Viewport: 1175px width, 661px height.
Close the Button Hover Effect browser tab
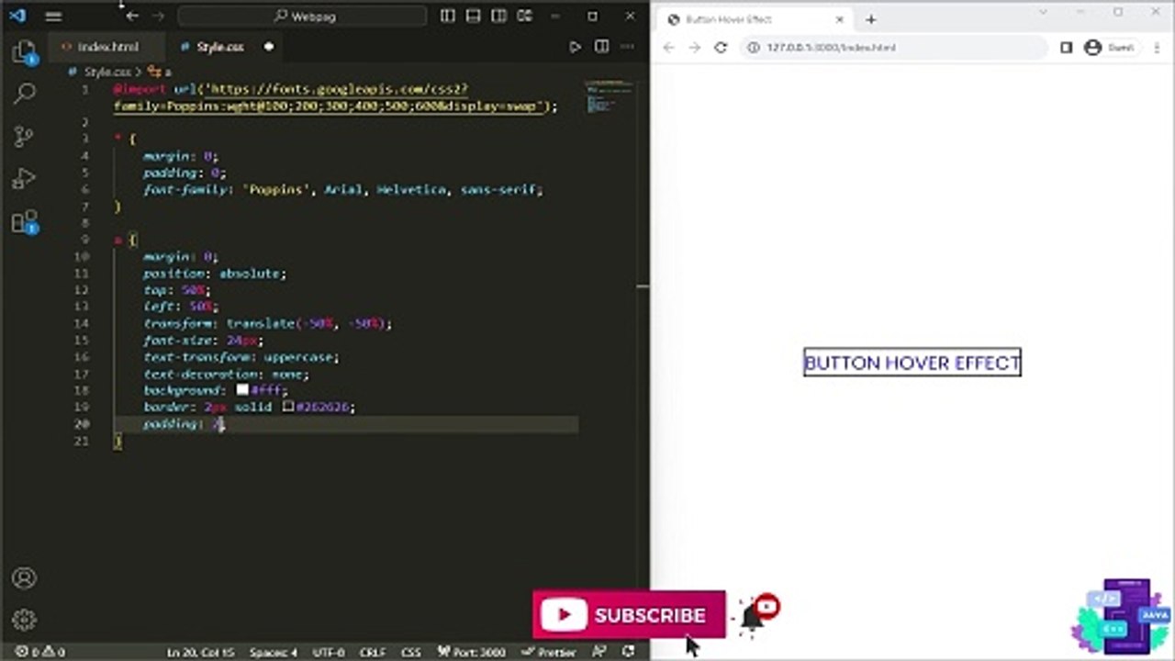[x=839, y=19]
